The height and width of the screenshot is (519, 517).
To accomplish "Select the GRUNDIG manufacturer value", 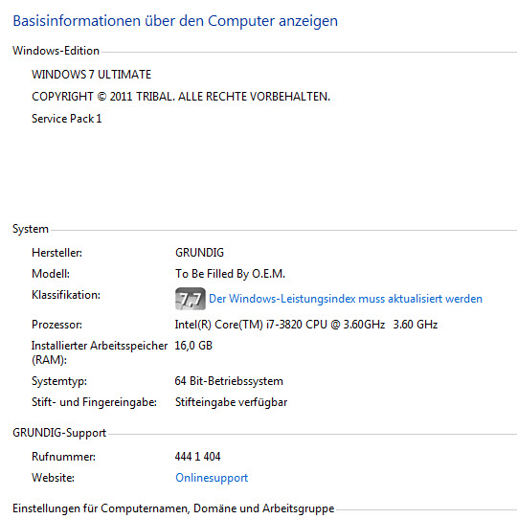I will 199,253.
